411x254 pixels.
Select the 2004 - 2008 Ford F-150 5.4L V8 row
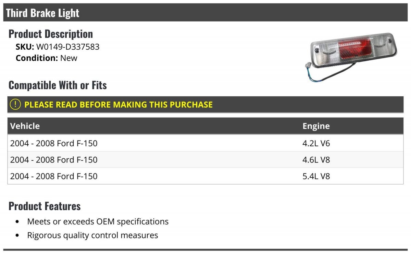tap(206, 176)
